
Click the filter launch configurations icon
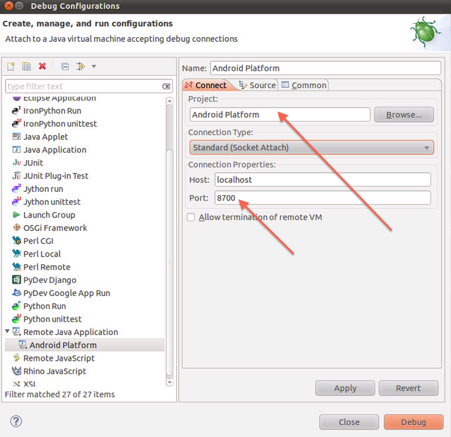(80, 66)
